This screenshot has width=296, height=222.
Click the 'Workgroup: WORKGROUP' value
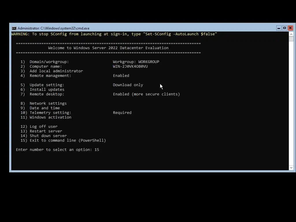pyautogui.click(x=136, y=62)
